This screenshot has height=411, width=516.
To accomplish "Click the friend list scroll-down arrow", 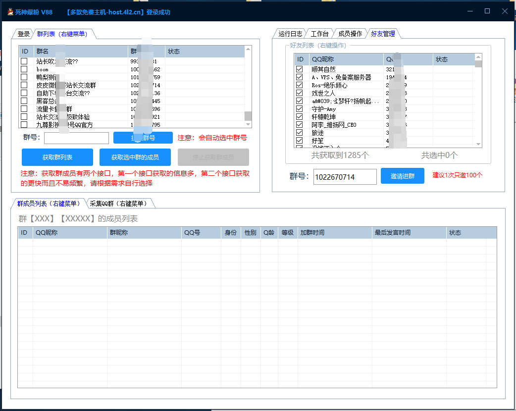I will (478, 144).
